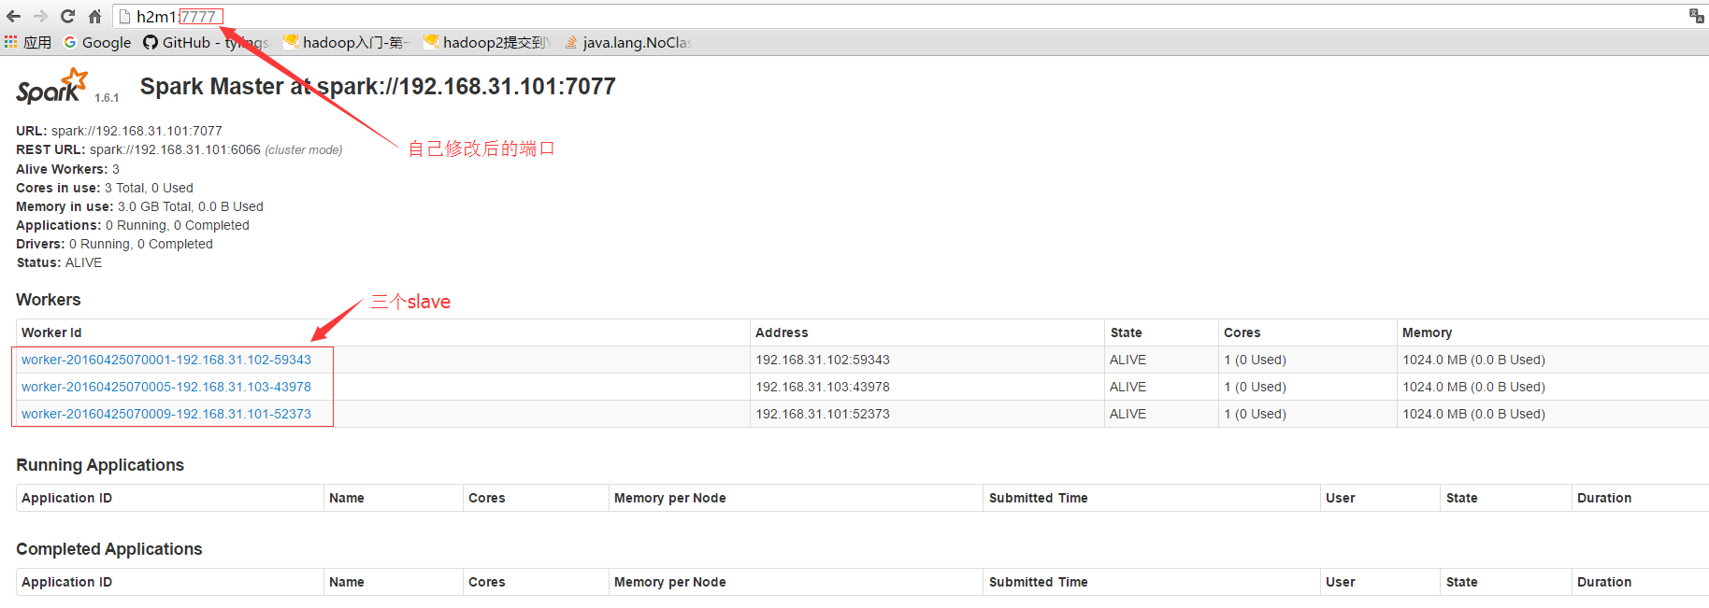Click the address bar showing h2m1:7777

point(898,16)
